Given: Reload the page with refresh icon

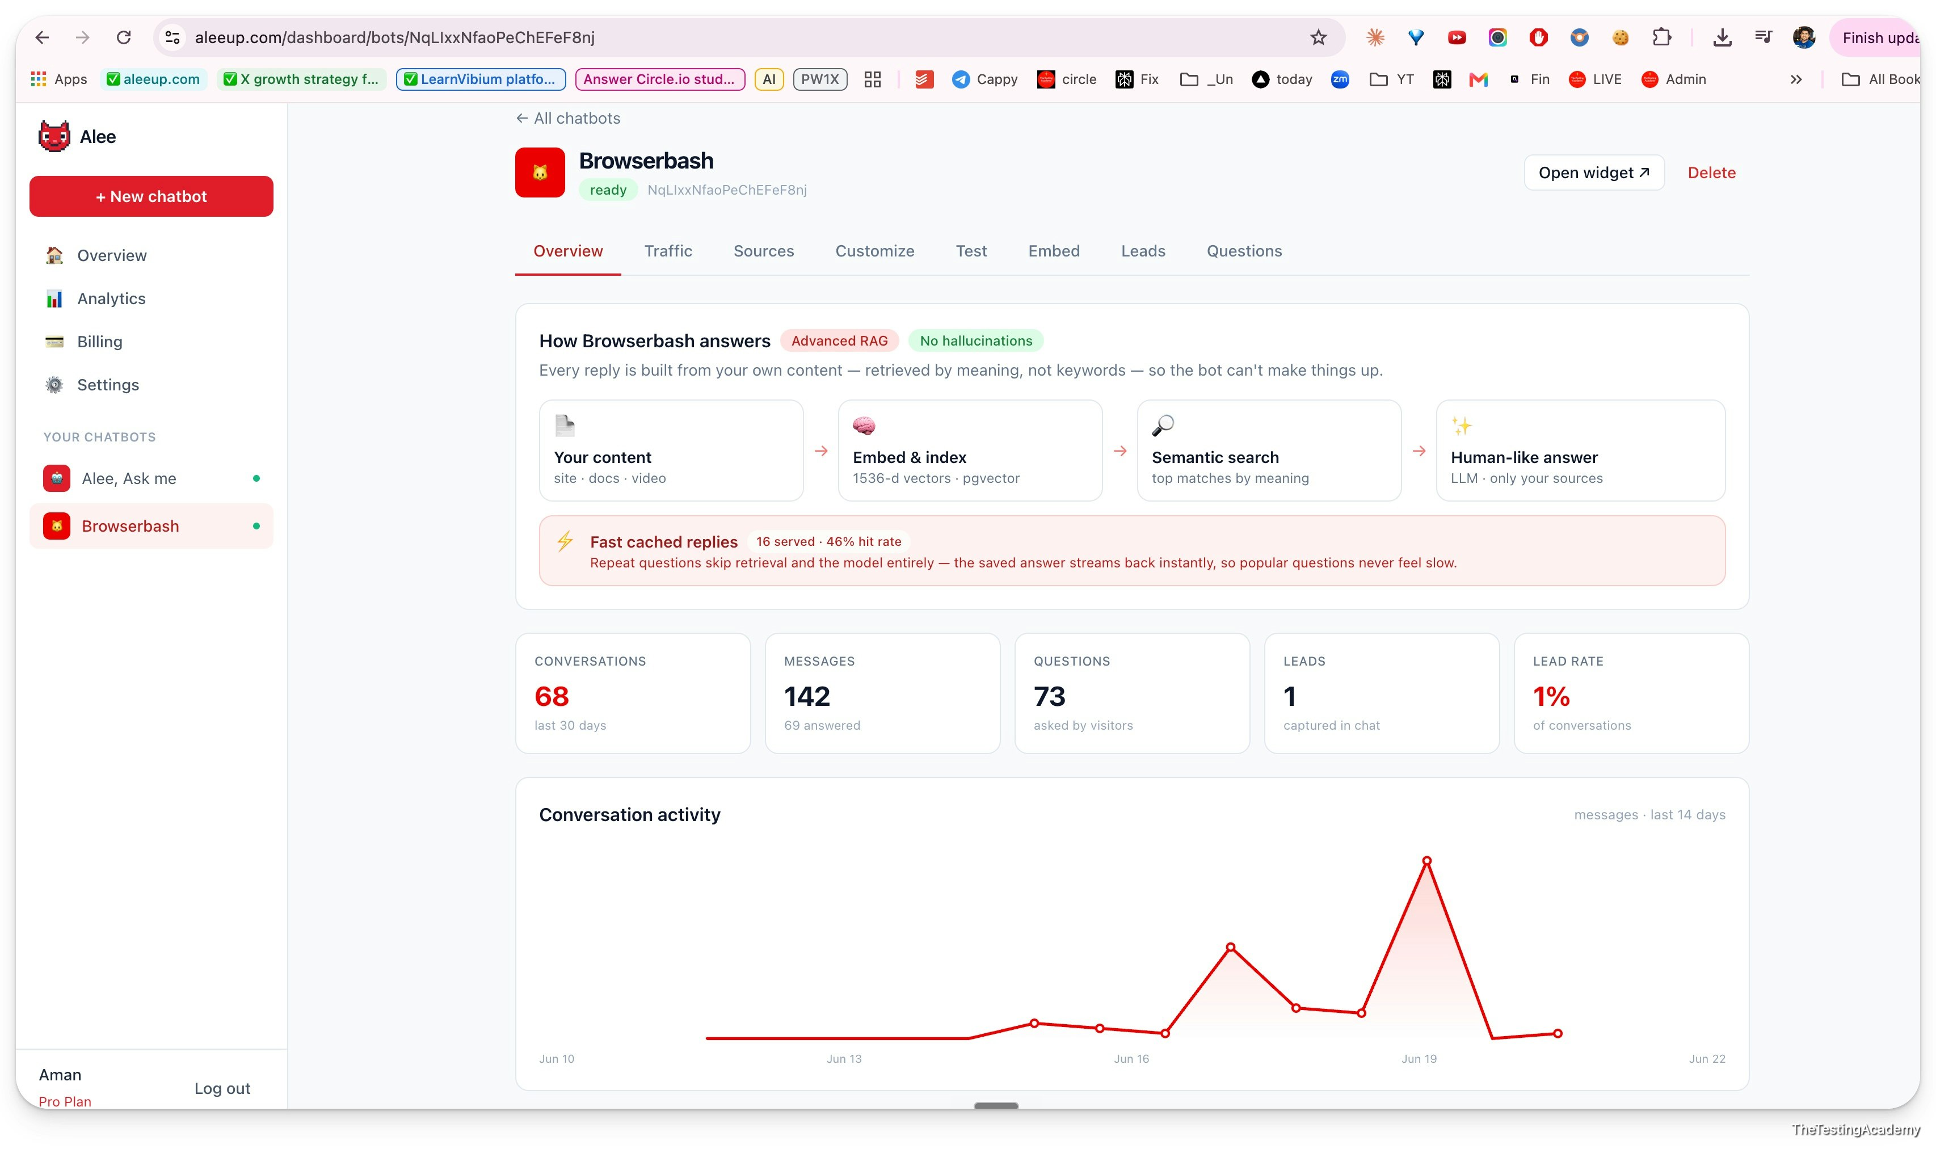Looking at the screenshot, I should coord(124,37).
